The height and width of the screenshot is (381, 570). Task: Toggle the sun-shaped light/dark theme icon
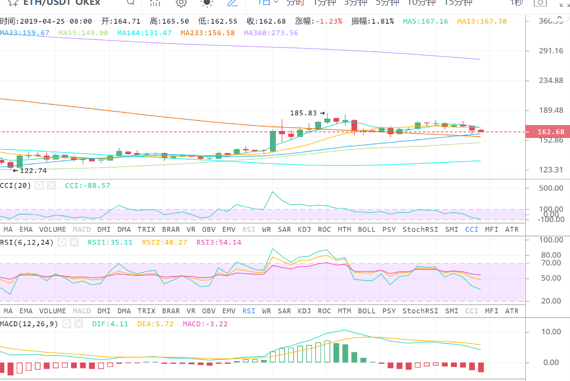[206, 3]
